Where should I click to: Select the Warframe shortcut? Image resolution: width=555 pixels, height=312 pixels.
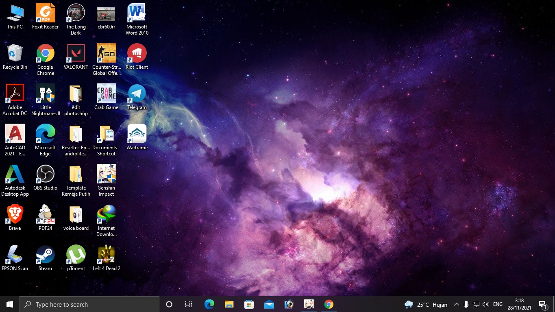click(137, 137)
